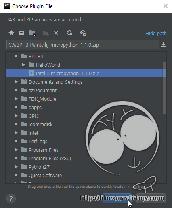Click the Hide path link

tap(156, 34)
